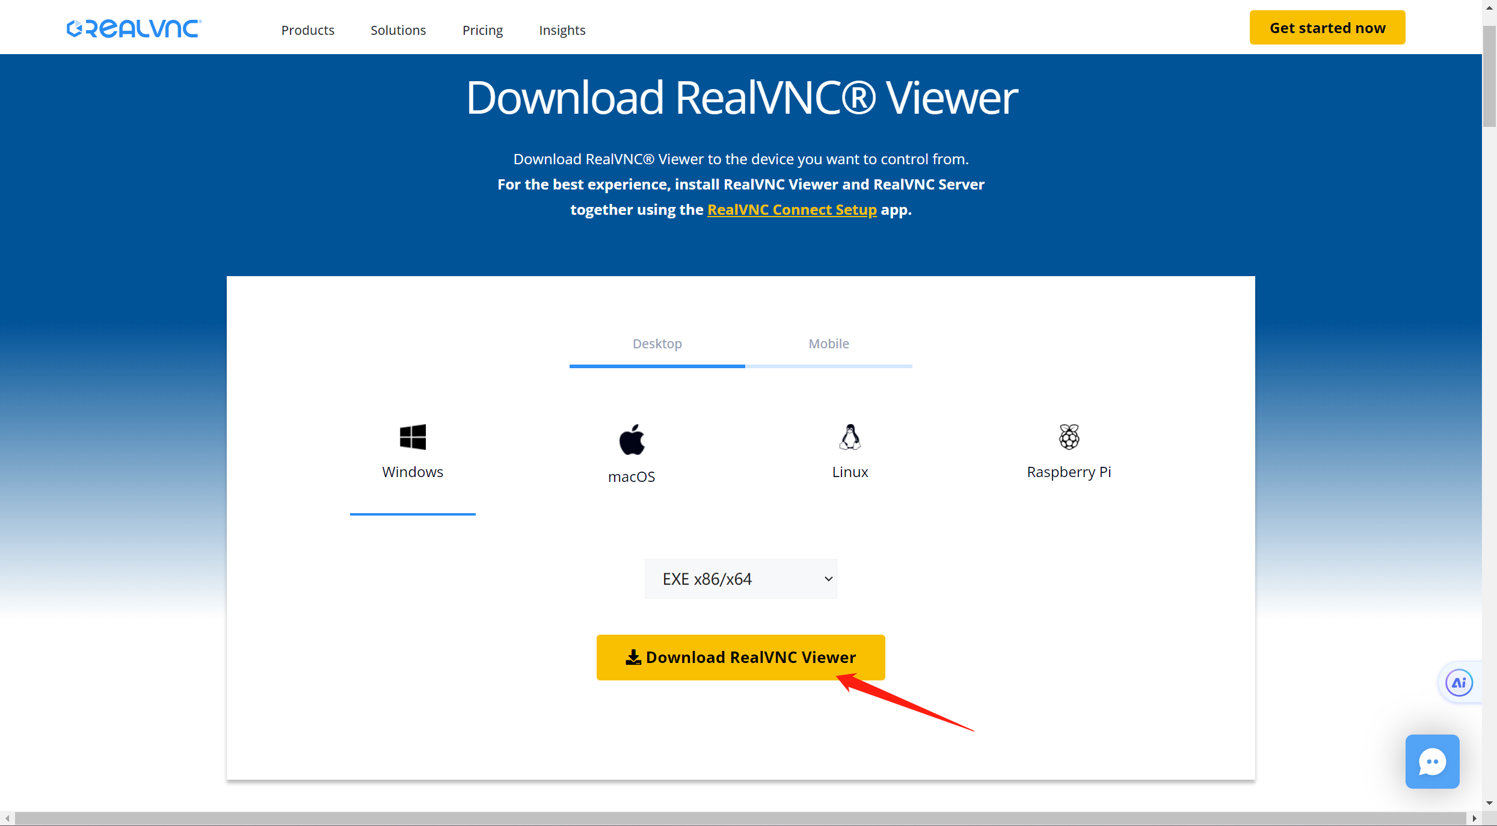
Task: Select the Linux penguin icon
Action: click(x=850, y=437)
